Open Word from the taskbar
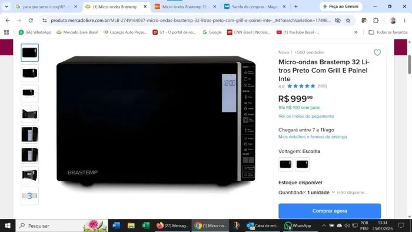 [x=116, y=226]
